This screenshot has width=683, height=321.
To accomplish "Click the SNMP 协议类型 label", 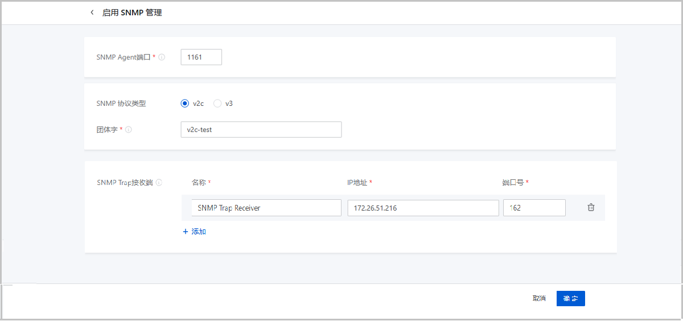I will pos(121,104).
